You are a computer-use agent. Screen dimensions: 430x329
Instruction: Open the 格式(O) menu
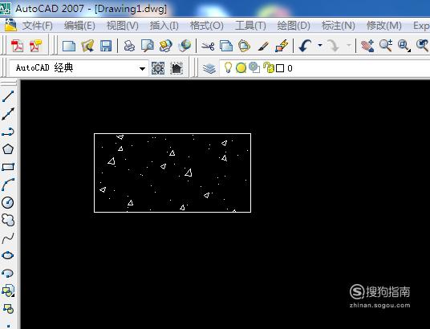(207, 26)
